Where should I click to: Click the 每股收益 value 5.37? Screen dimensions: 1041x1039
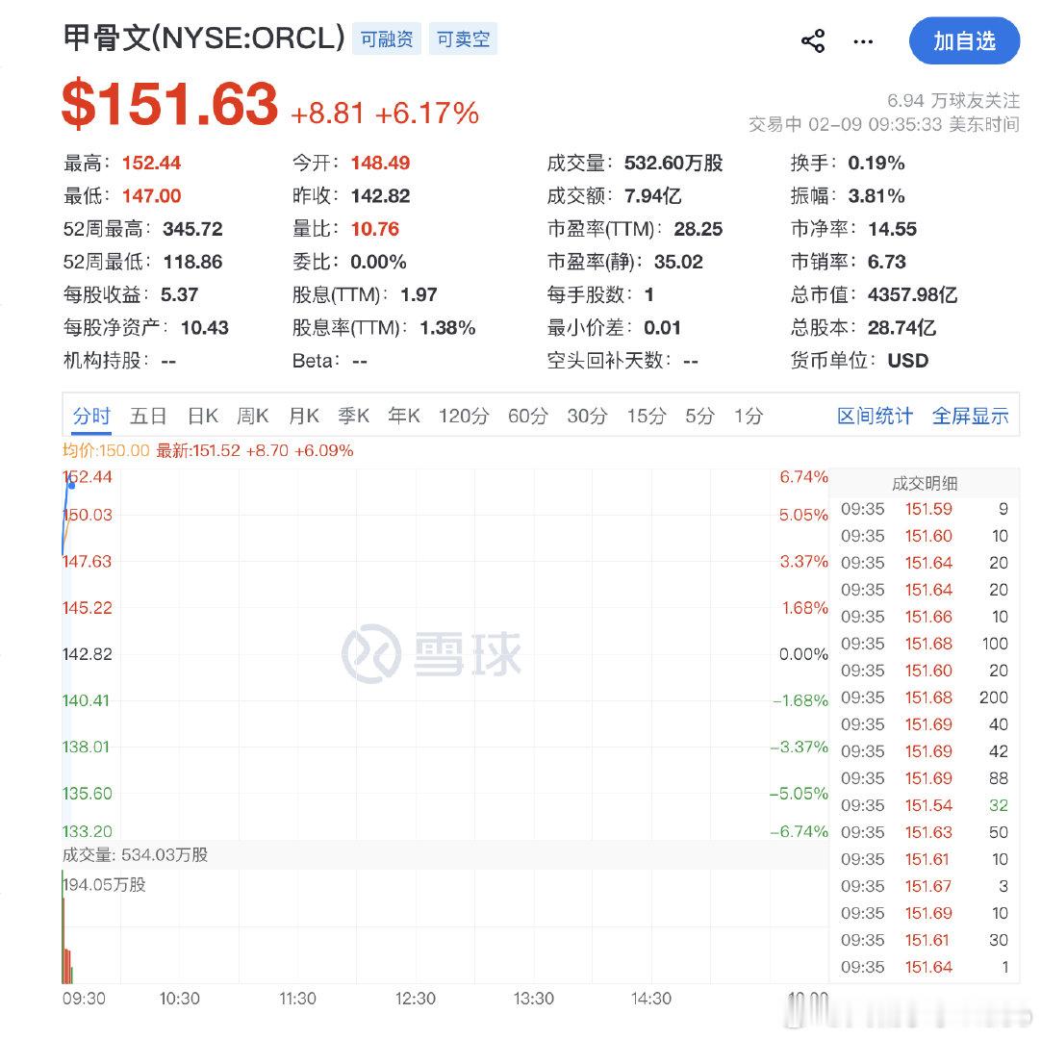[x=179, y=294]
